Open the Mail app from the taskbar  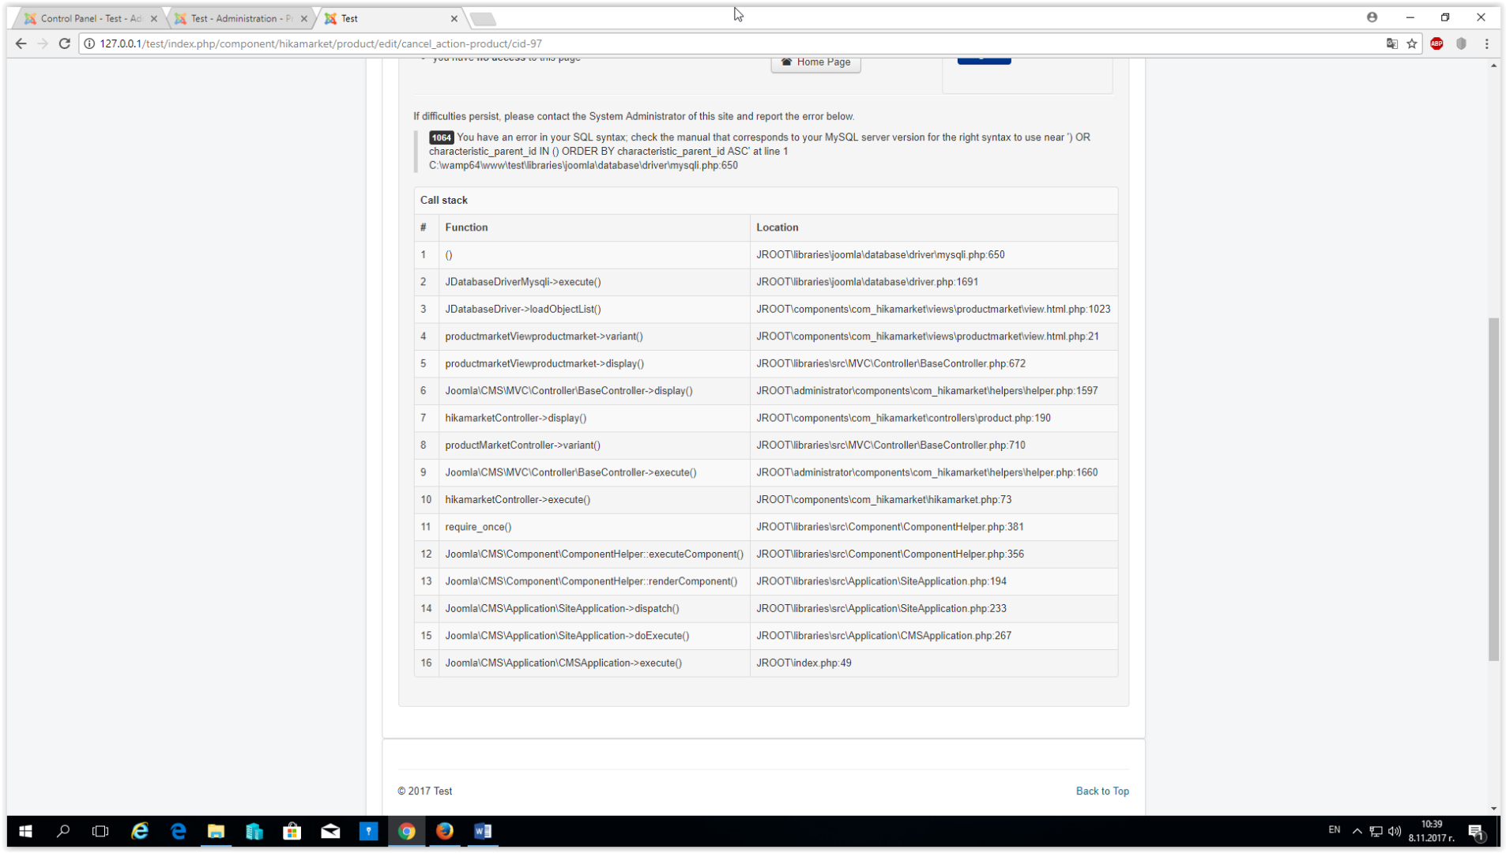point(330,831)
